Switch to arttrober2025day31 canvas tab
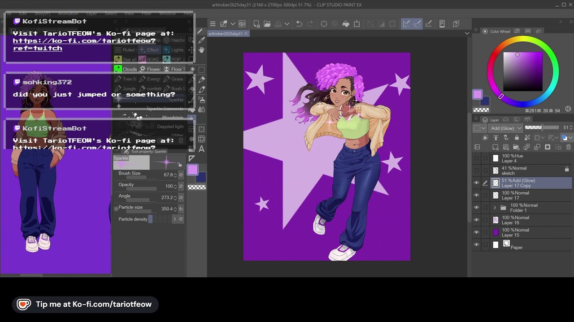The height and width of the screenshot is (322, 574). [226, 34]
